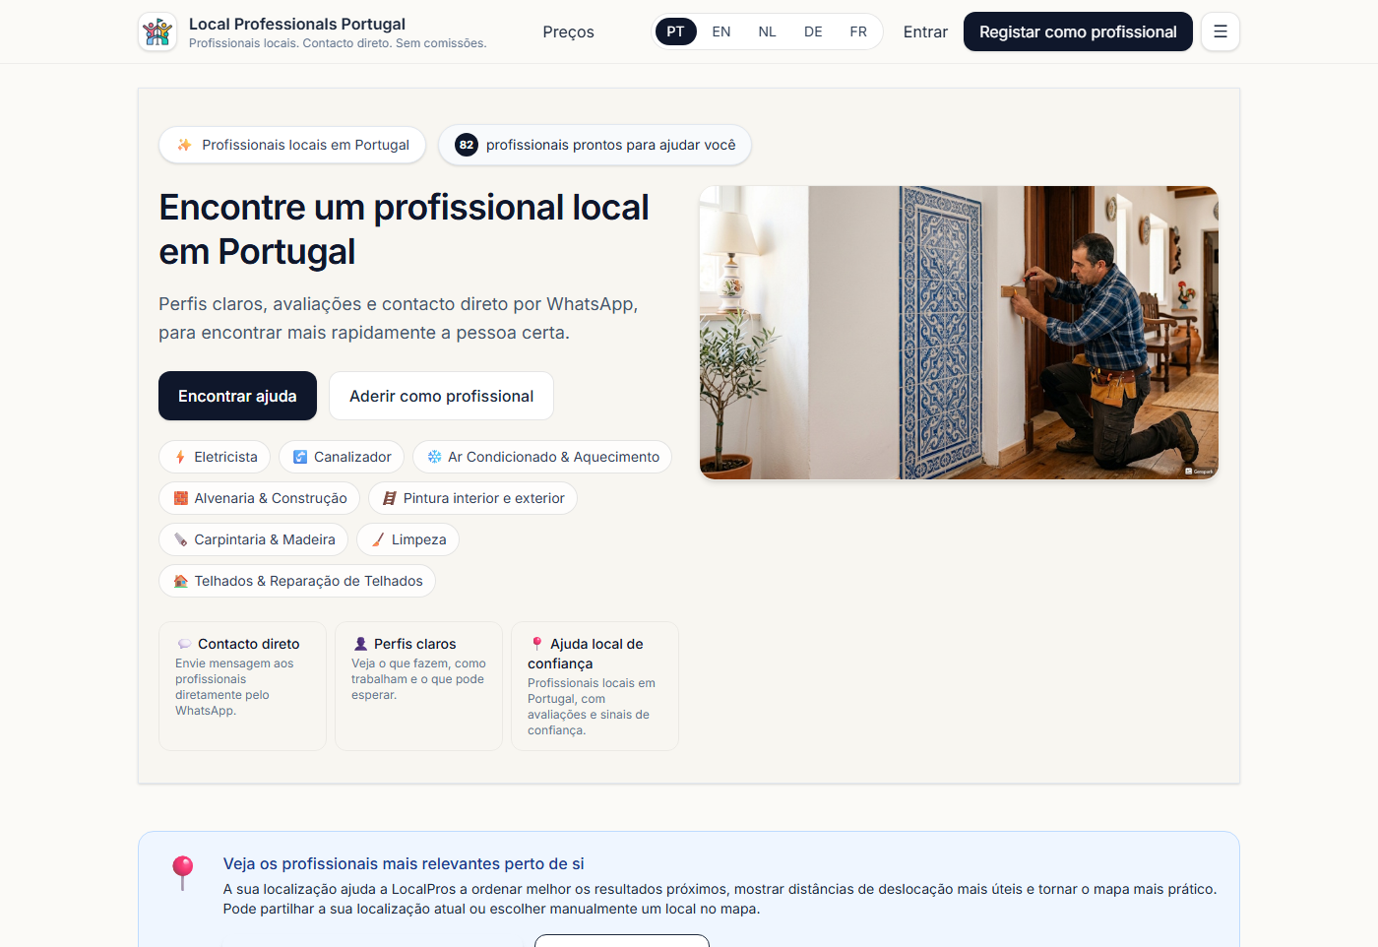Switch language to EN
The image size is (1378, 947).
pyautogui.click(x=721, y=32)
